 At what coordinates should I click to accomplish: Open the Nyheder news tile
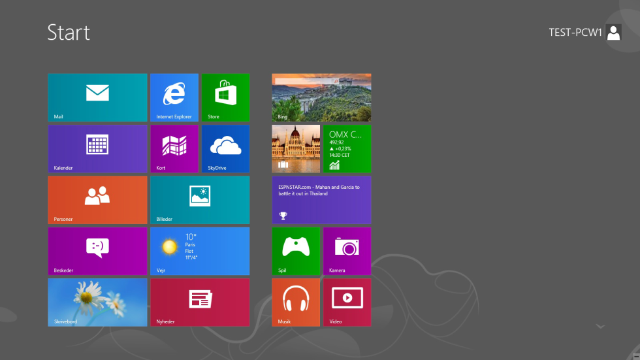(x=199, y=302)
